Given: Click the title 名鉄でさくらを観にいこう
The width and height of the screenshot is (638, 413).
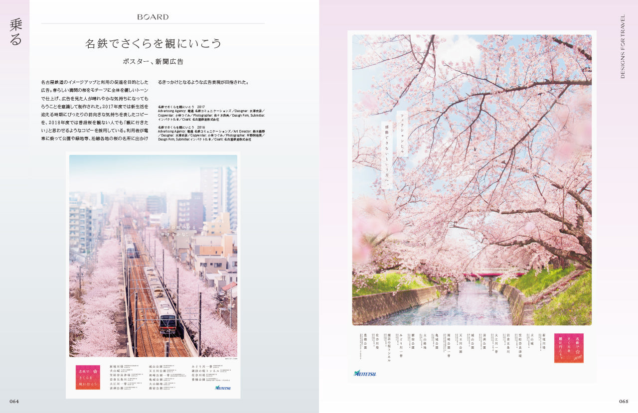Looking at the screenshot, I should tap(153, 43).
